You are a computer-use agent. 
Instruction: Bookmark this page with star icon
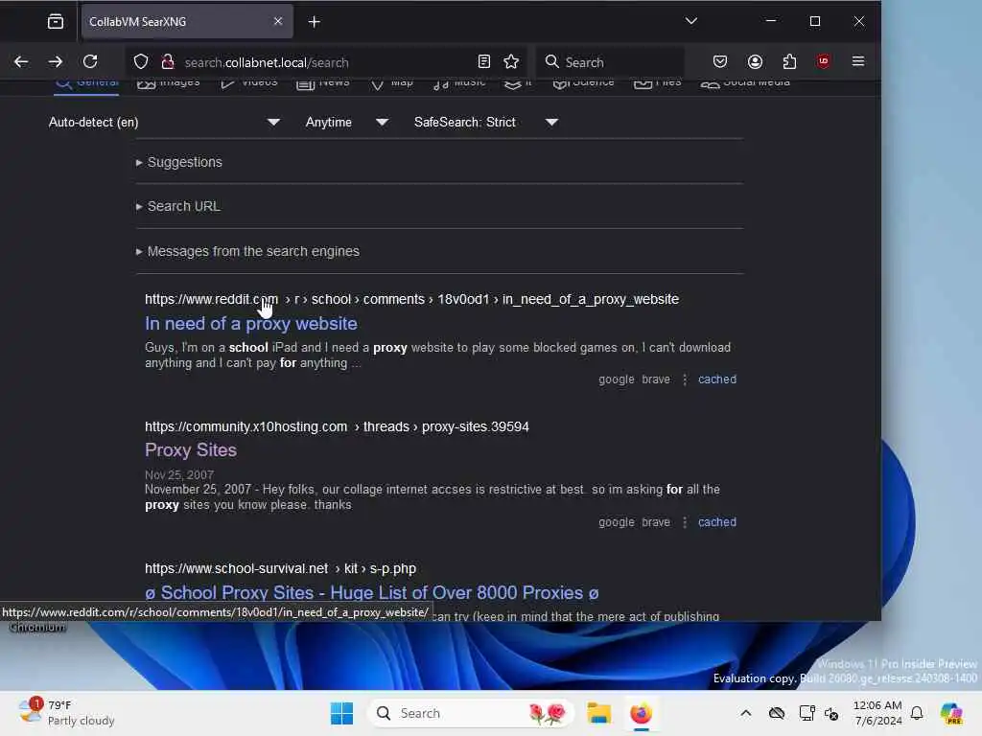click(511, 61)
